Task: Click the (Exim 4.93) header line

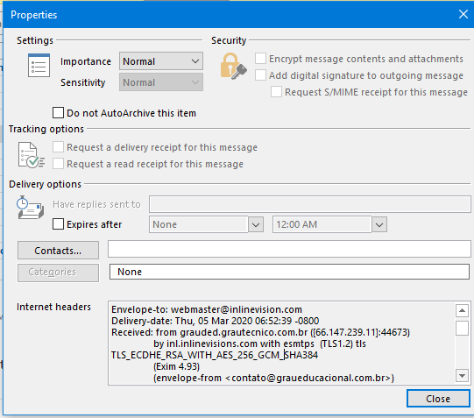Action: click(x=176, y=366)
